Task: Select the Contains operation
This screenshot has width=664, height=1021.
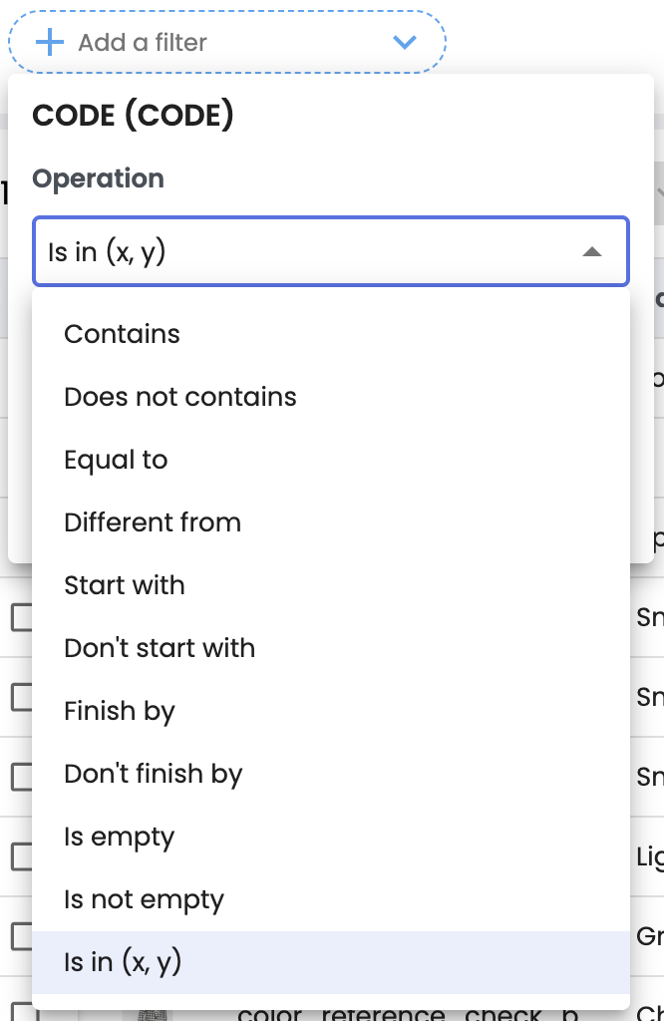Action: click(122, 334)
